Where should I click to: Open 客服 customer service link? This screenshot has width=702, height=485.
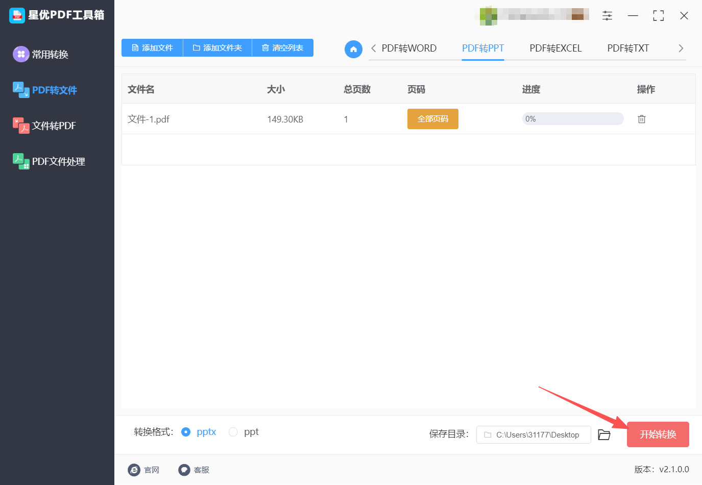(194, 470)
